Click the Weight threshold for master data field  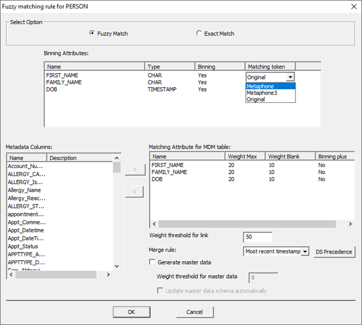tap(263, 278)
